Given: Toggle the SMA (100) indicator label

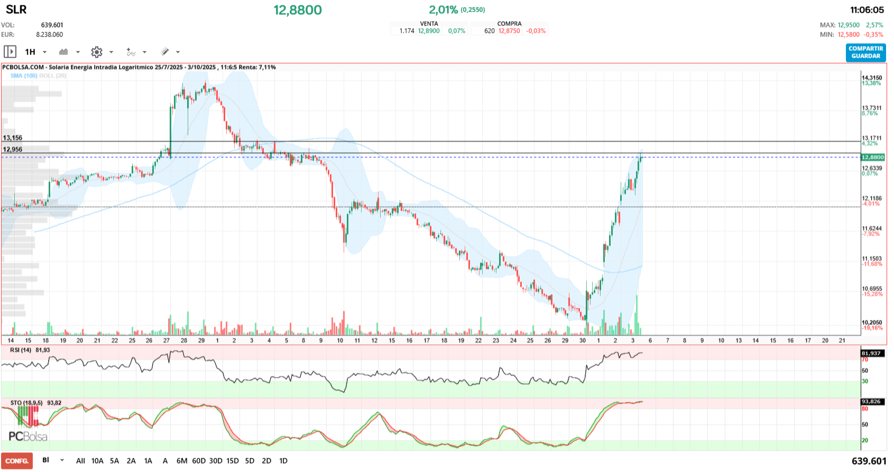Looking at the screenshot, I should point(24,76).
